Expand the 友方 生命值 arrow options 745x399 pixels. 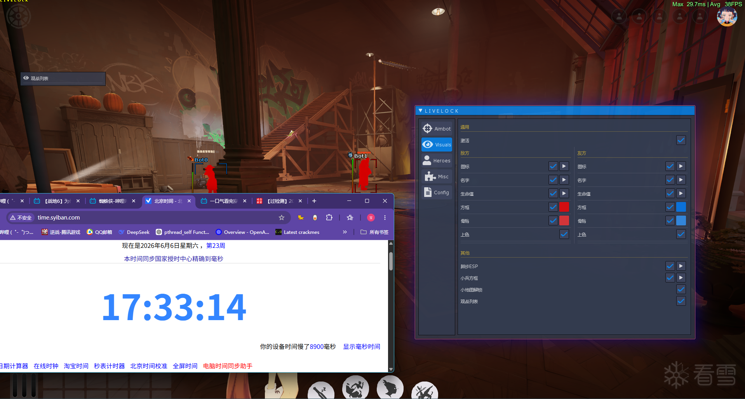681,193
